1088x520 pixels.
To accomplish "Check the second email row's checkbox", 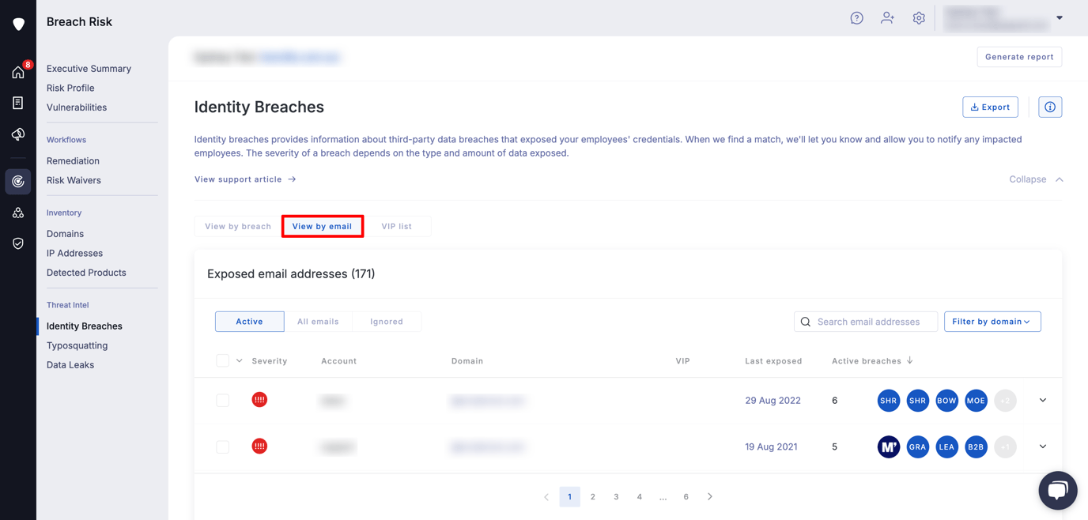I will coord(222,446).
